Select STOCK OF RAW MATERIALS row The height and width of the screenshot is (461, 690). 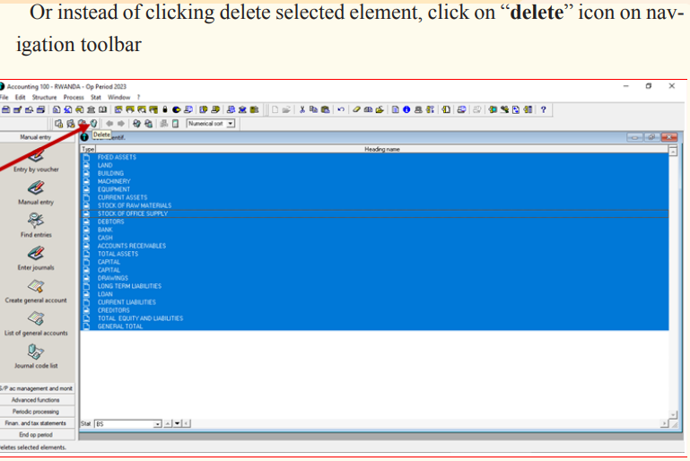374,205
